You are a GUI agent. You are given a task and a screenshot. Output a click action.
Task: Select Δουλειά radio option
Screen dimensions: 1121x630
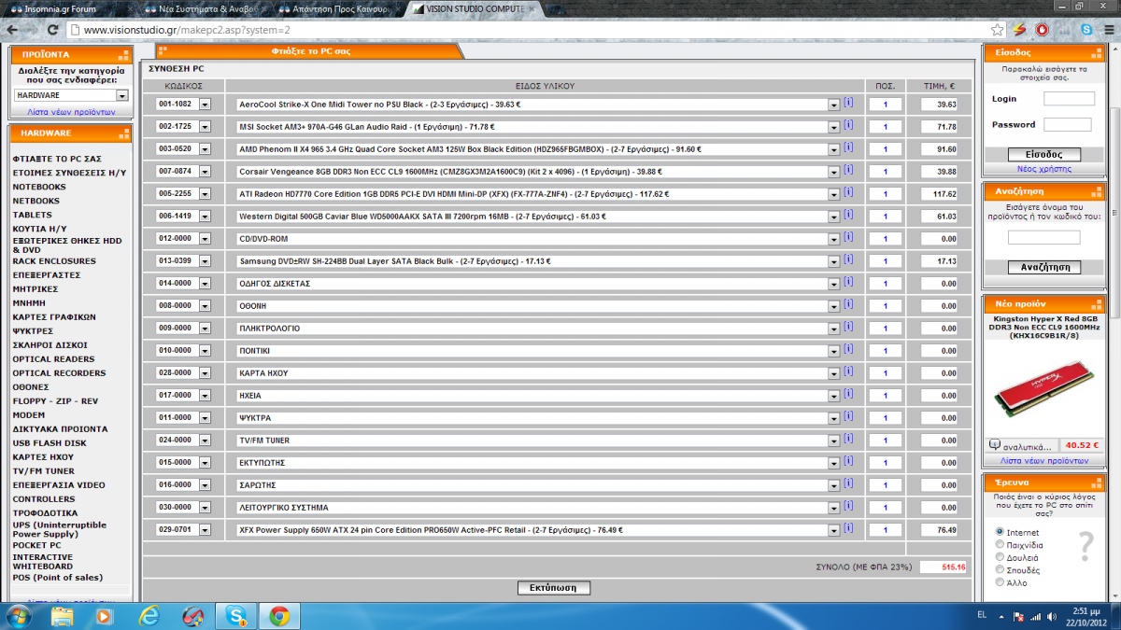(x=1000, y=557)
